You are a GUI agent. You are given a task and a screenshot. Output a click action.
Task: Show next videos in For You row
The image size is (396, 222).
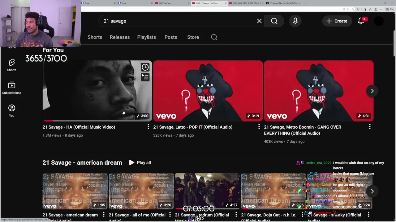tap(372, 91)
